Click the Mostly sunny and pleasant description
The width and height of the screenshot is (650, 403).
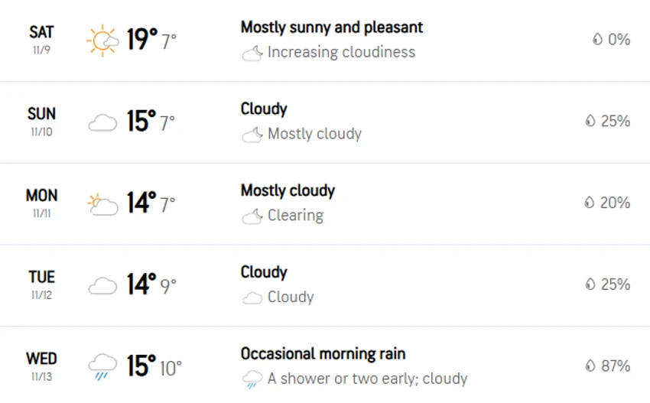coord(332,28)
